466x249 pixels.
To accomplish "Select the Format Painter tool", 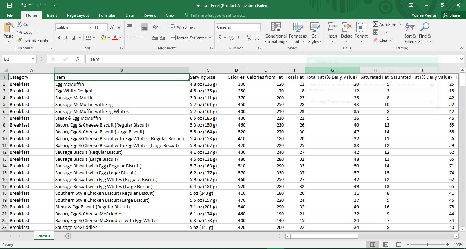I will point(33,40).
